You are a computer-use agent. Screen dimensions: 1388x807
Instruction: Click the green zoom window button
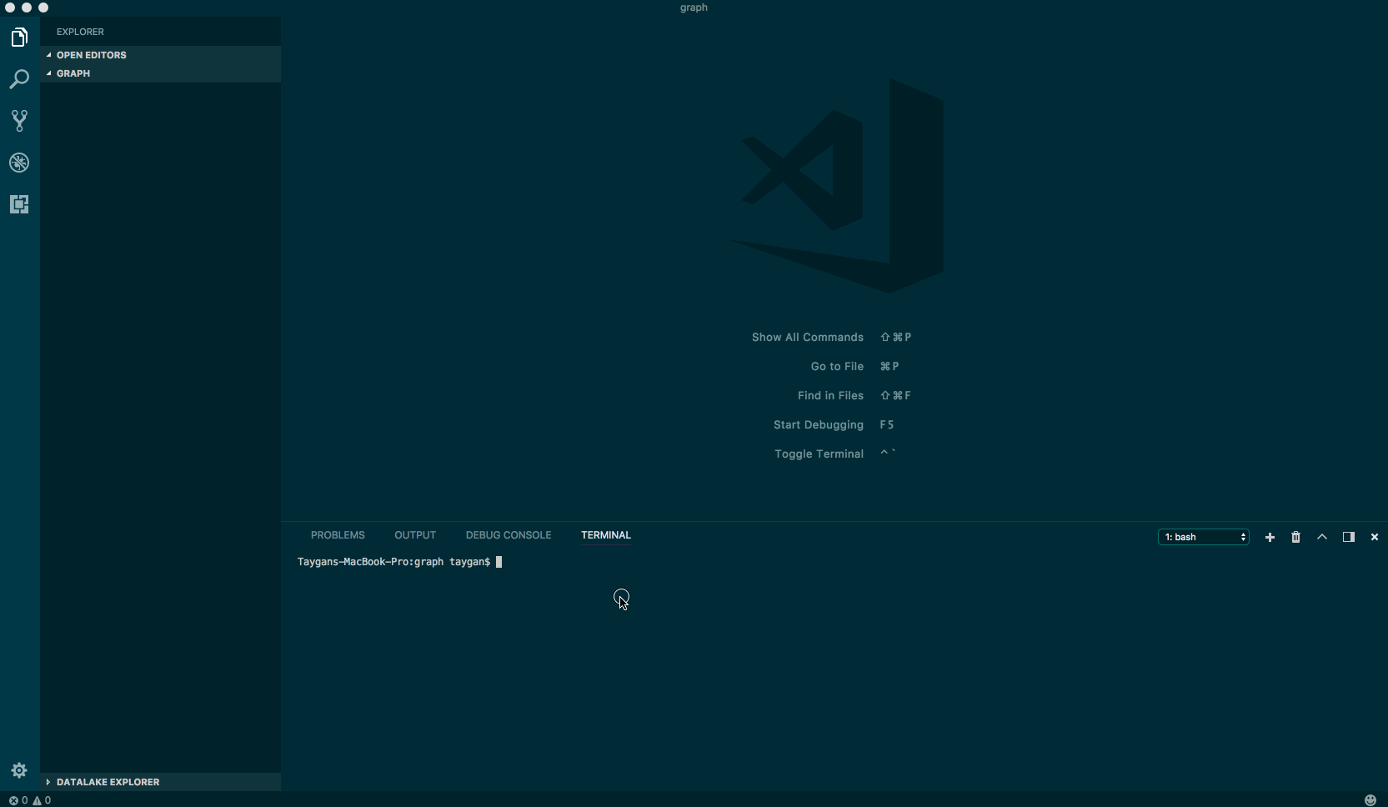click(x=43, y=8)
